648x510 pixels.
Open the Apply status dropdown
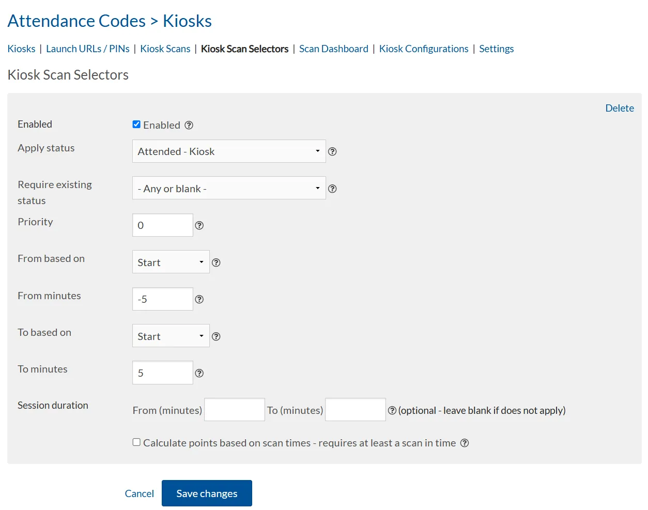[x=229, y=151]
